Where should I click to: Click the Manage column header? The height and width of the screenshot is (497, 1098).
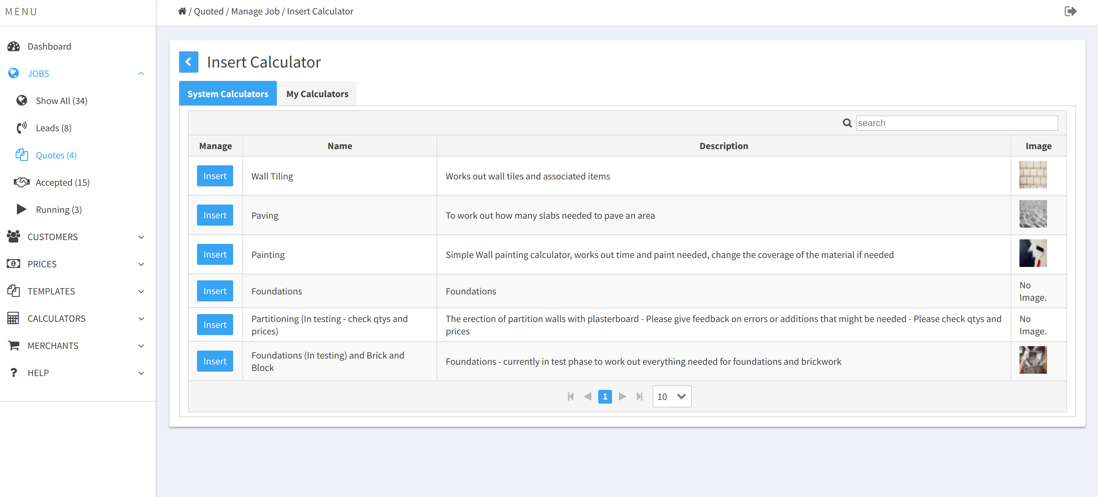(x=215, y=146)
